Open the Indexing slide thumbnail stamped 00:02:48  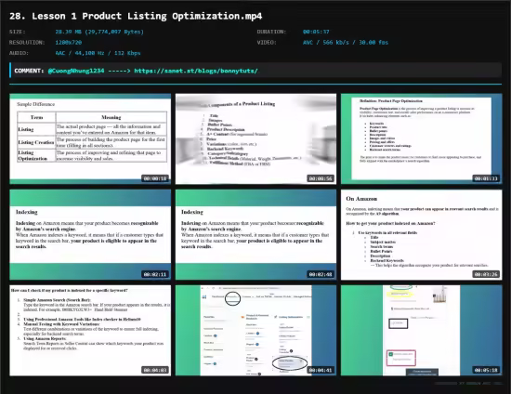255,235
